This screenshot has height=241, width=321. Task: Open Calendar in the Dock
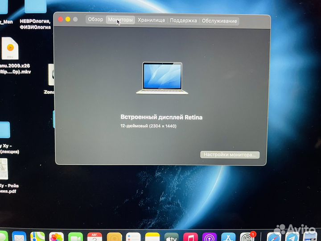point(95,237)
